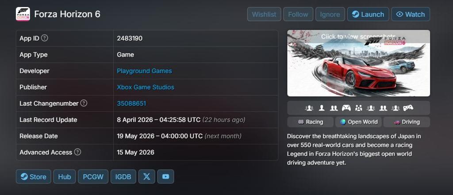Click the single-player category icon

click(322, 108)
